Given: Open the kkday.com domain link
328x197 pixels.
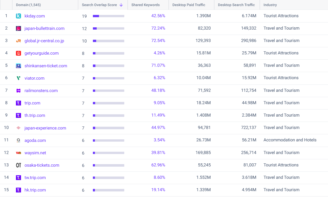Looking at the screenshot, I should point(35,16).
